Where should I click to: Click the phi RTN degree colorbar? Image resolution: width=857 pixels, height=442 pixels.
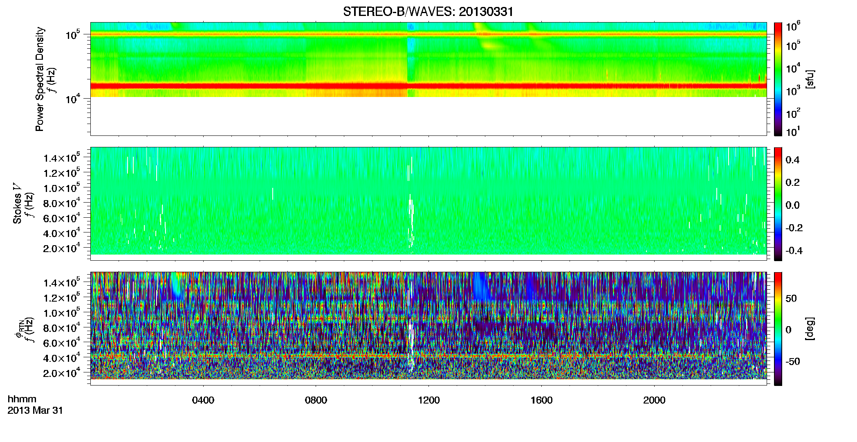[778, 329]
